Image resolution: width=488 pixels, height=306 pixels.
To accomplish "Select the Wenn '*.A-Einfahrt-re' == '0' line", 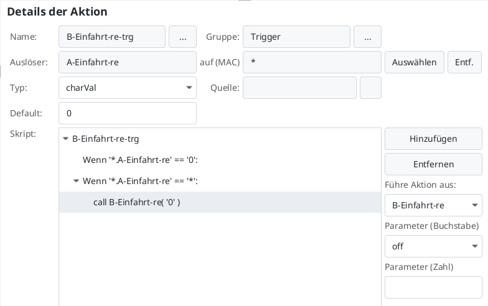I will point(140,160).
